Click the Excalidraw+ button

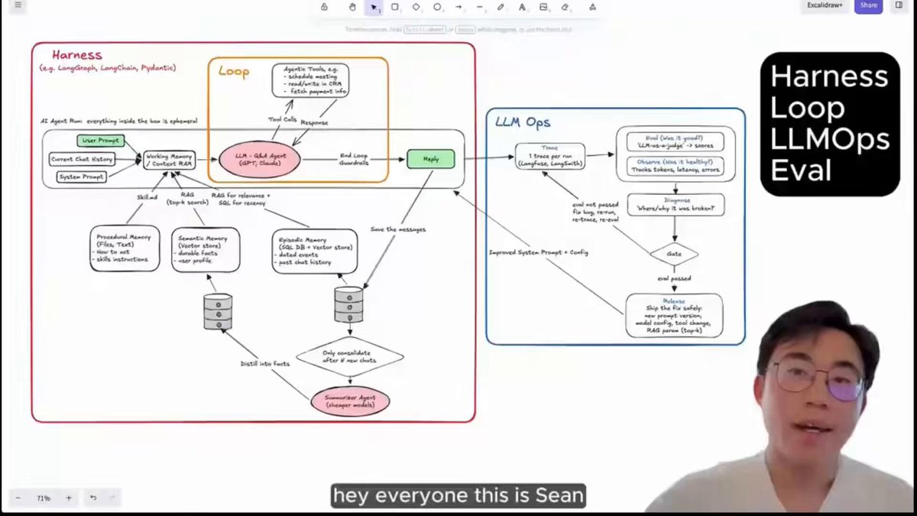point(825,5)
